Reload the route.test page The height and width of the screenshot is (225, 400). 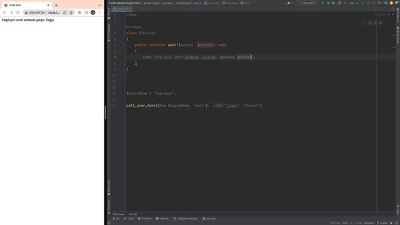(18, 12)
